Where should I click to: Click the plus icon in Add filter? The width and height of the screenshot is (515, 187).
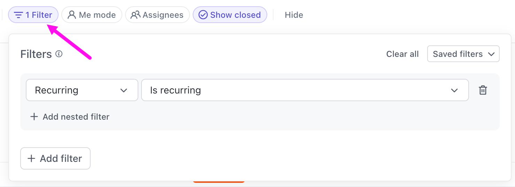31,158
